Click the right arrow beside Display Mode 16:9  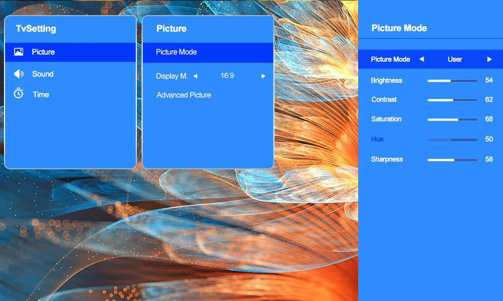pos(264,76)
